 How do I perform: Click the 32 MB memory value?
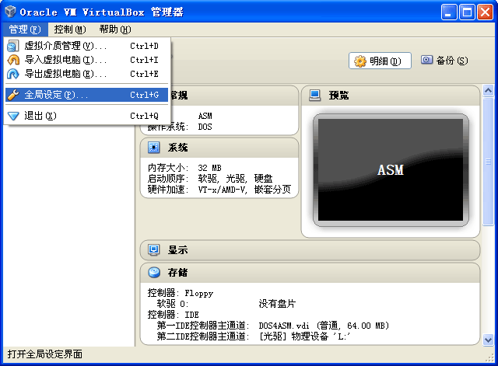(x=209, y=168)
